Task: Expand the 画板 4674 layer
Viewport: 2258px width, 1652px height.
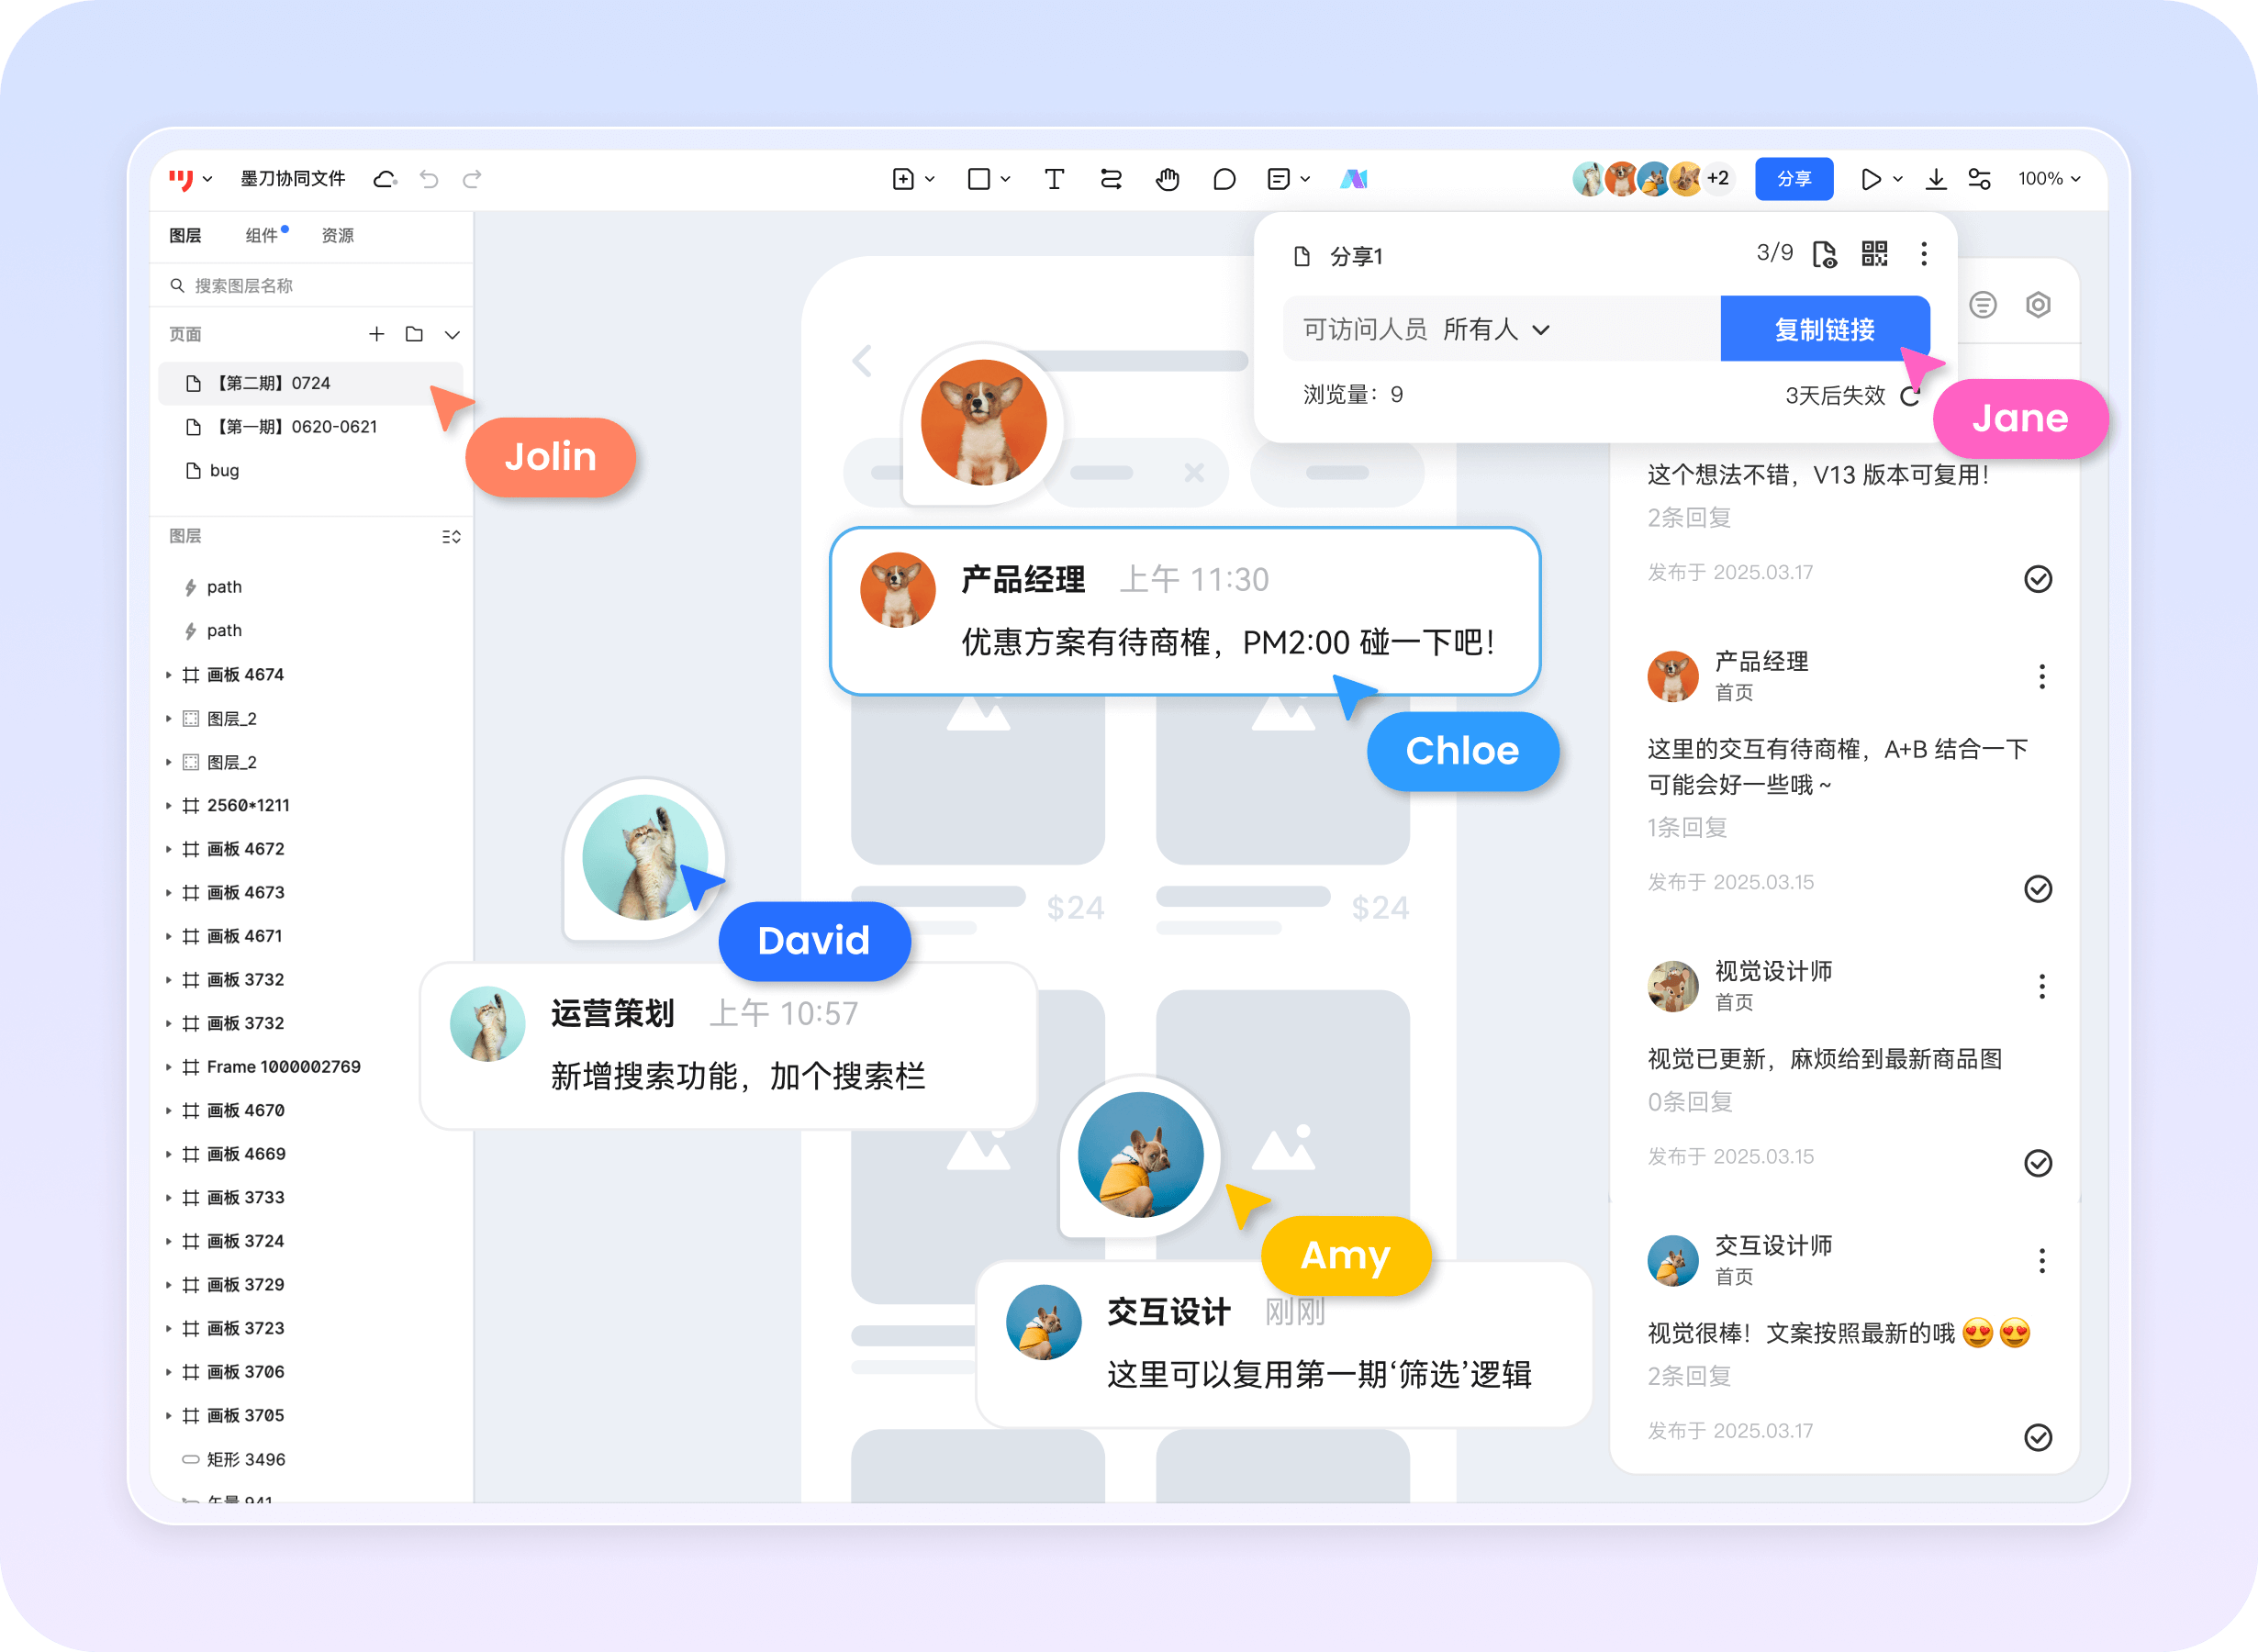Action: 168,675
